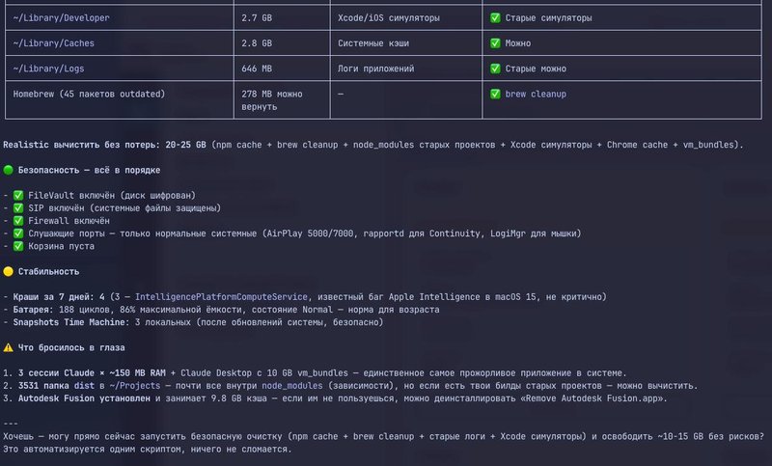Click 'Это автоматизируется одним скриптом' line

(x=148, y=450)
